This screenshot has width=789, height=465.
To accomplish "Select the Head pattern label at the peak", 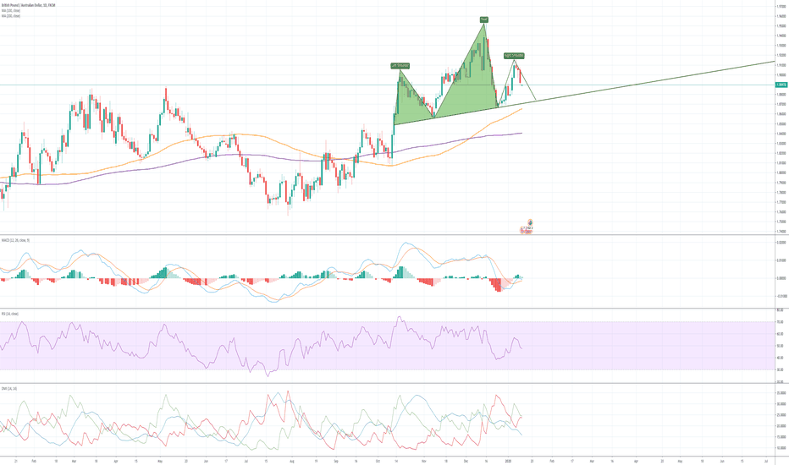I will click(483, 19).
